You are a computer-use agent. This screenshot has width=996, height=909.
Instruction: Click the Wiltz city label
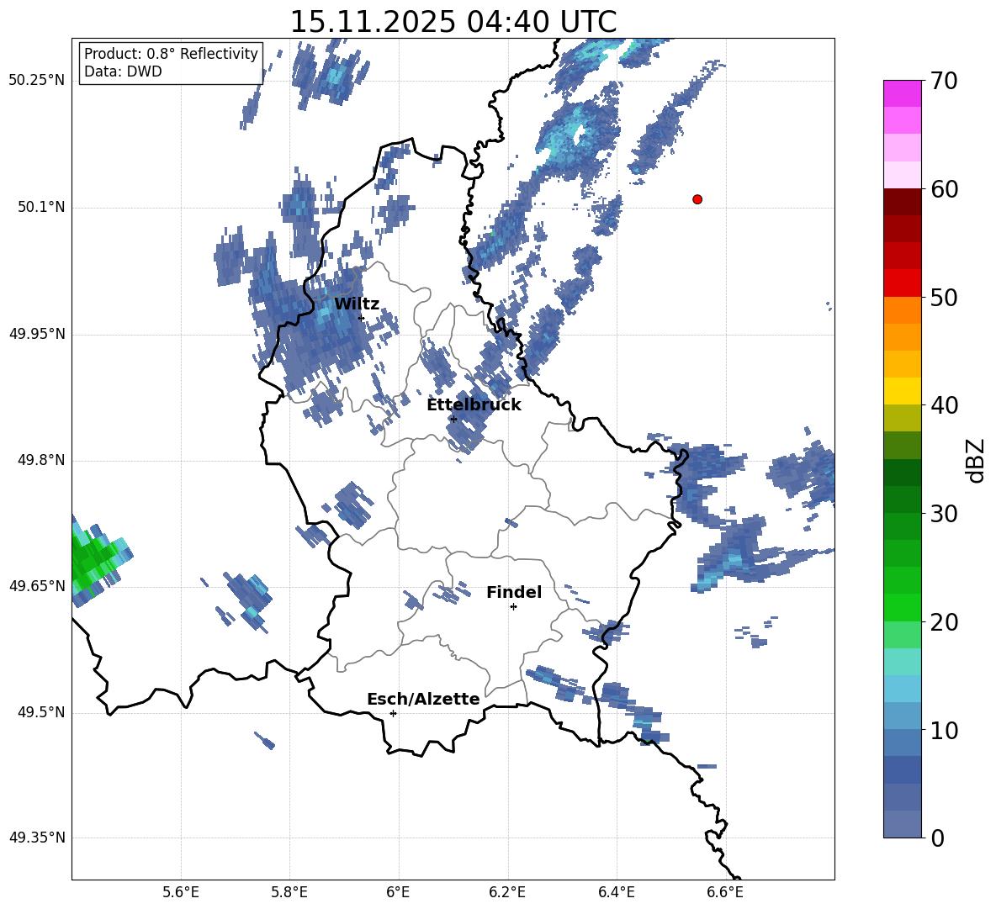357,304
